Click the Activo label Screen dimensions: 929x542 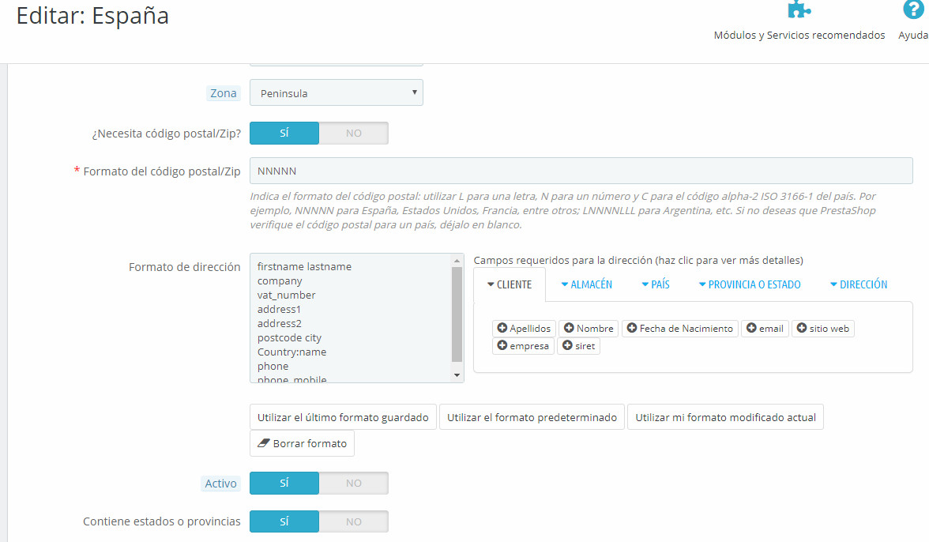(x=220, y=484)
